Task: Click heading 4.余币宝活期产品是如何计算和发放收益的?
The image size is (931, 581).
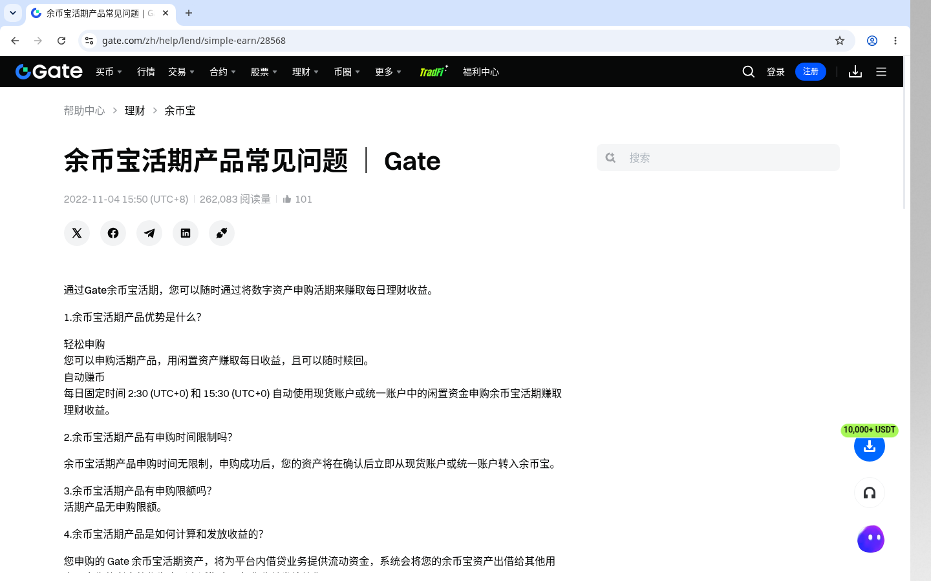Action: 164,534
